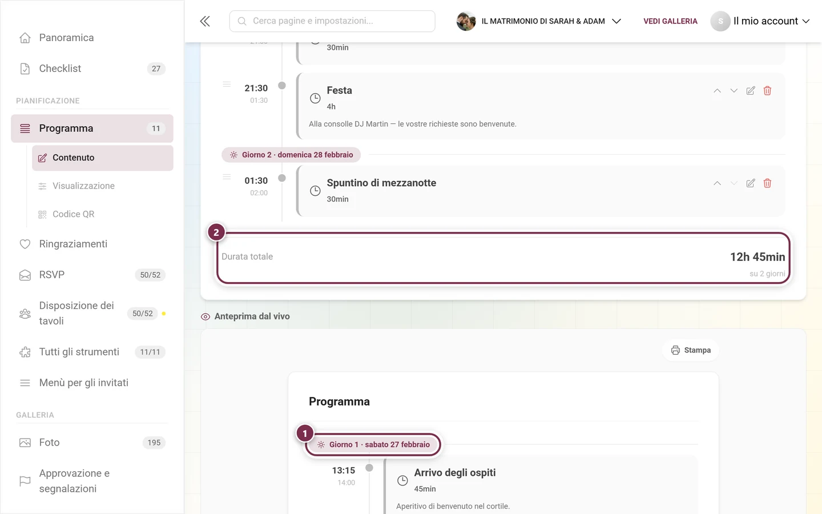Image resolution: width=822 pixels, height=514 pixels.
Task: Edit the Festa event with pencil icon
Action: coord(751,91)
